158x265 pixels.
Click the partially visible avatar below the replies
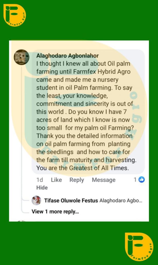[x=21, y=221]
